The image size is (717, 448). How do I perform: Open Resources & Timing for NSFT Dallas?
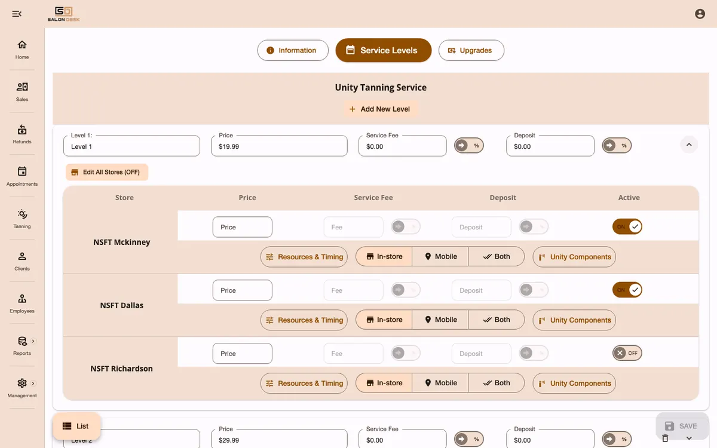pyautogui.click(x=304, y=320)
